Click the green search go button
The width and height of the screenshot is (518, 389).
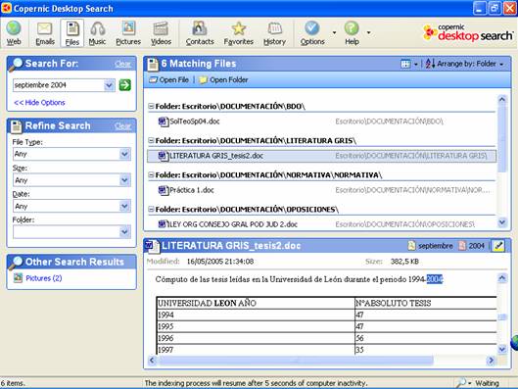pos(125,85)
